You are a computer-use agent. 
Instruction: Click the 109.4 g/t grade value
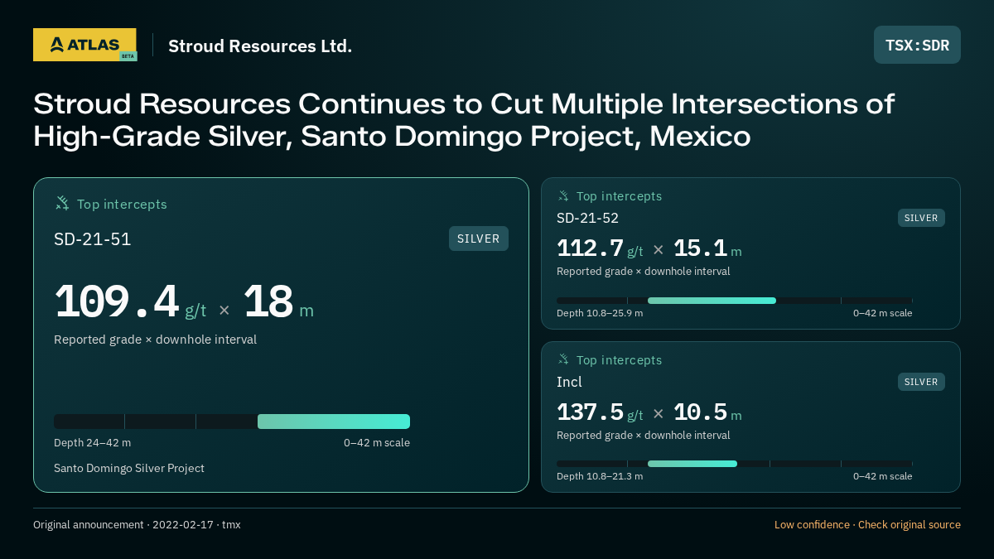(x=130, y=302)
